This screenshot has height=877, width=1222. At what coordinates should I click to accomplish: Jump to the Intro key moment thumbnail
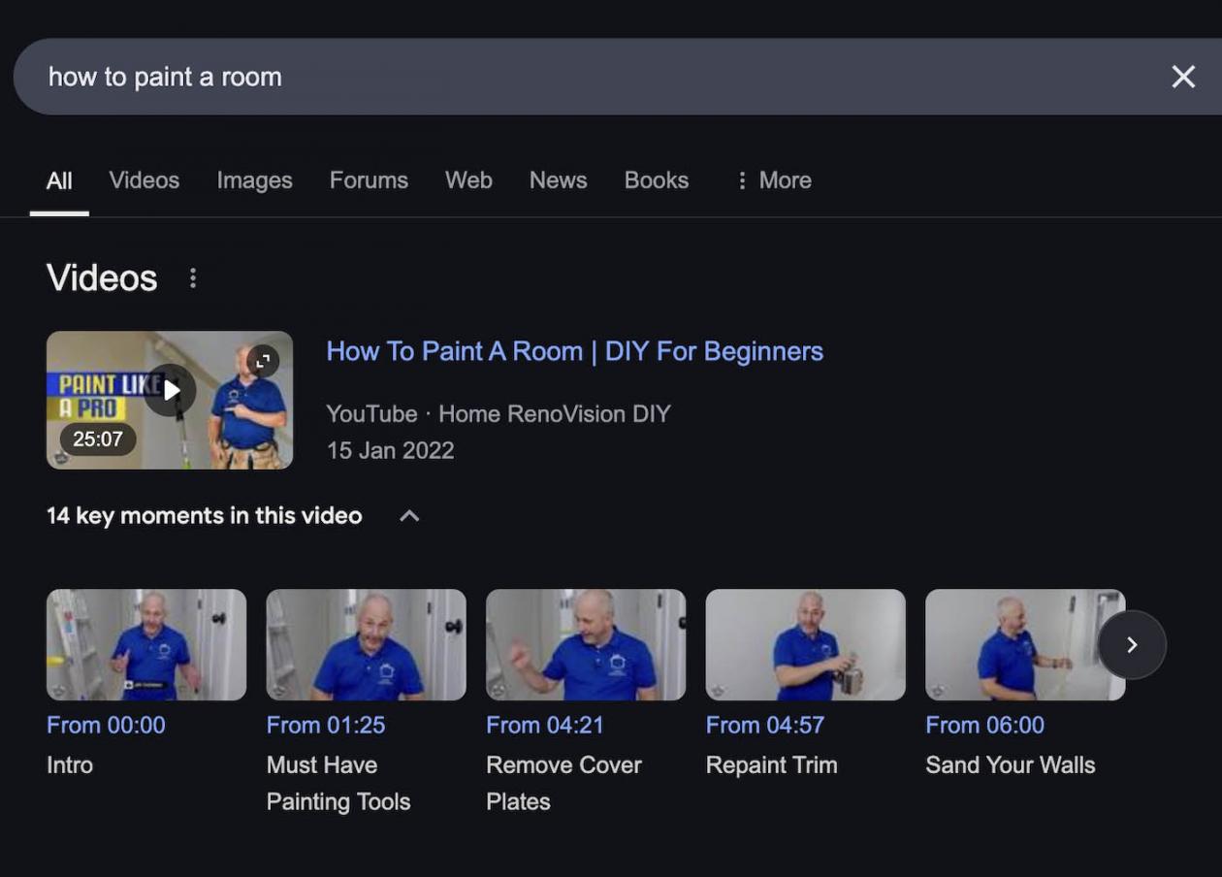(x=146, y=644)
